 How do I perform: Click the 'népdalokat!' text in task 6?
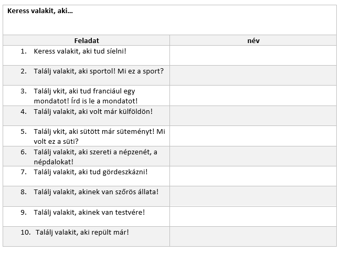(x=54, y=162)
